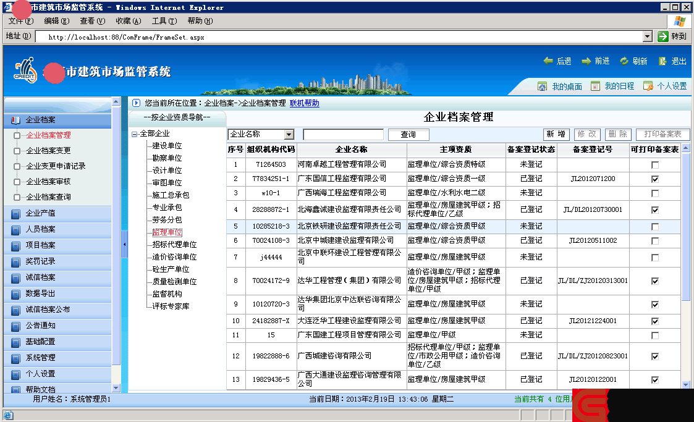Click the book icon beside 企业档案 sidebar header

15,120
